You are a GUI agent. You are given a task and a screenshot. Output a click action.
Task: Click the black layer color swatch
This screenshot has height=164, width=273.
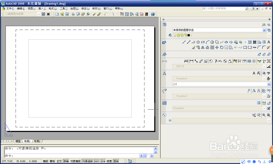189,35
